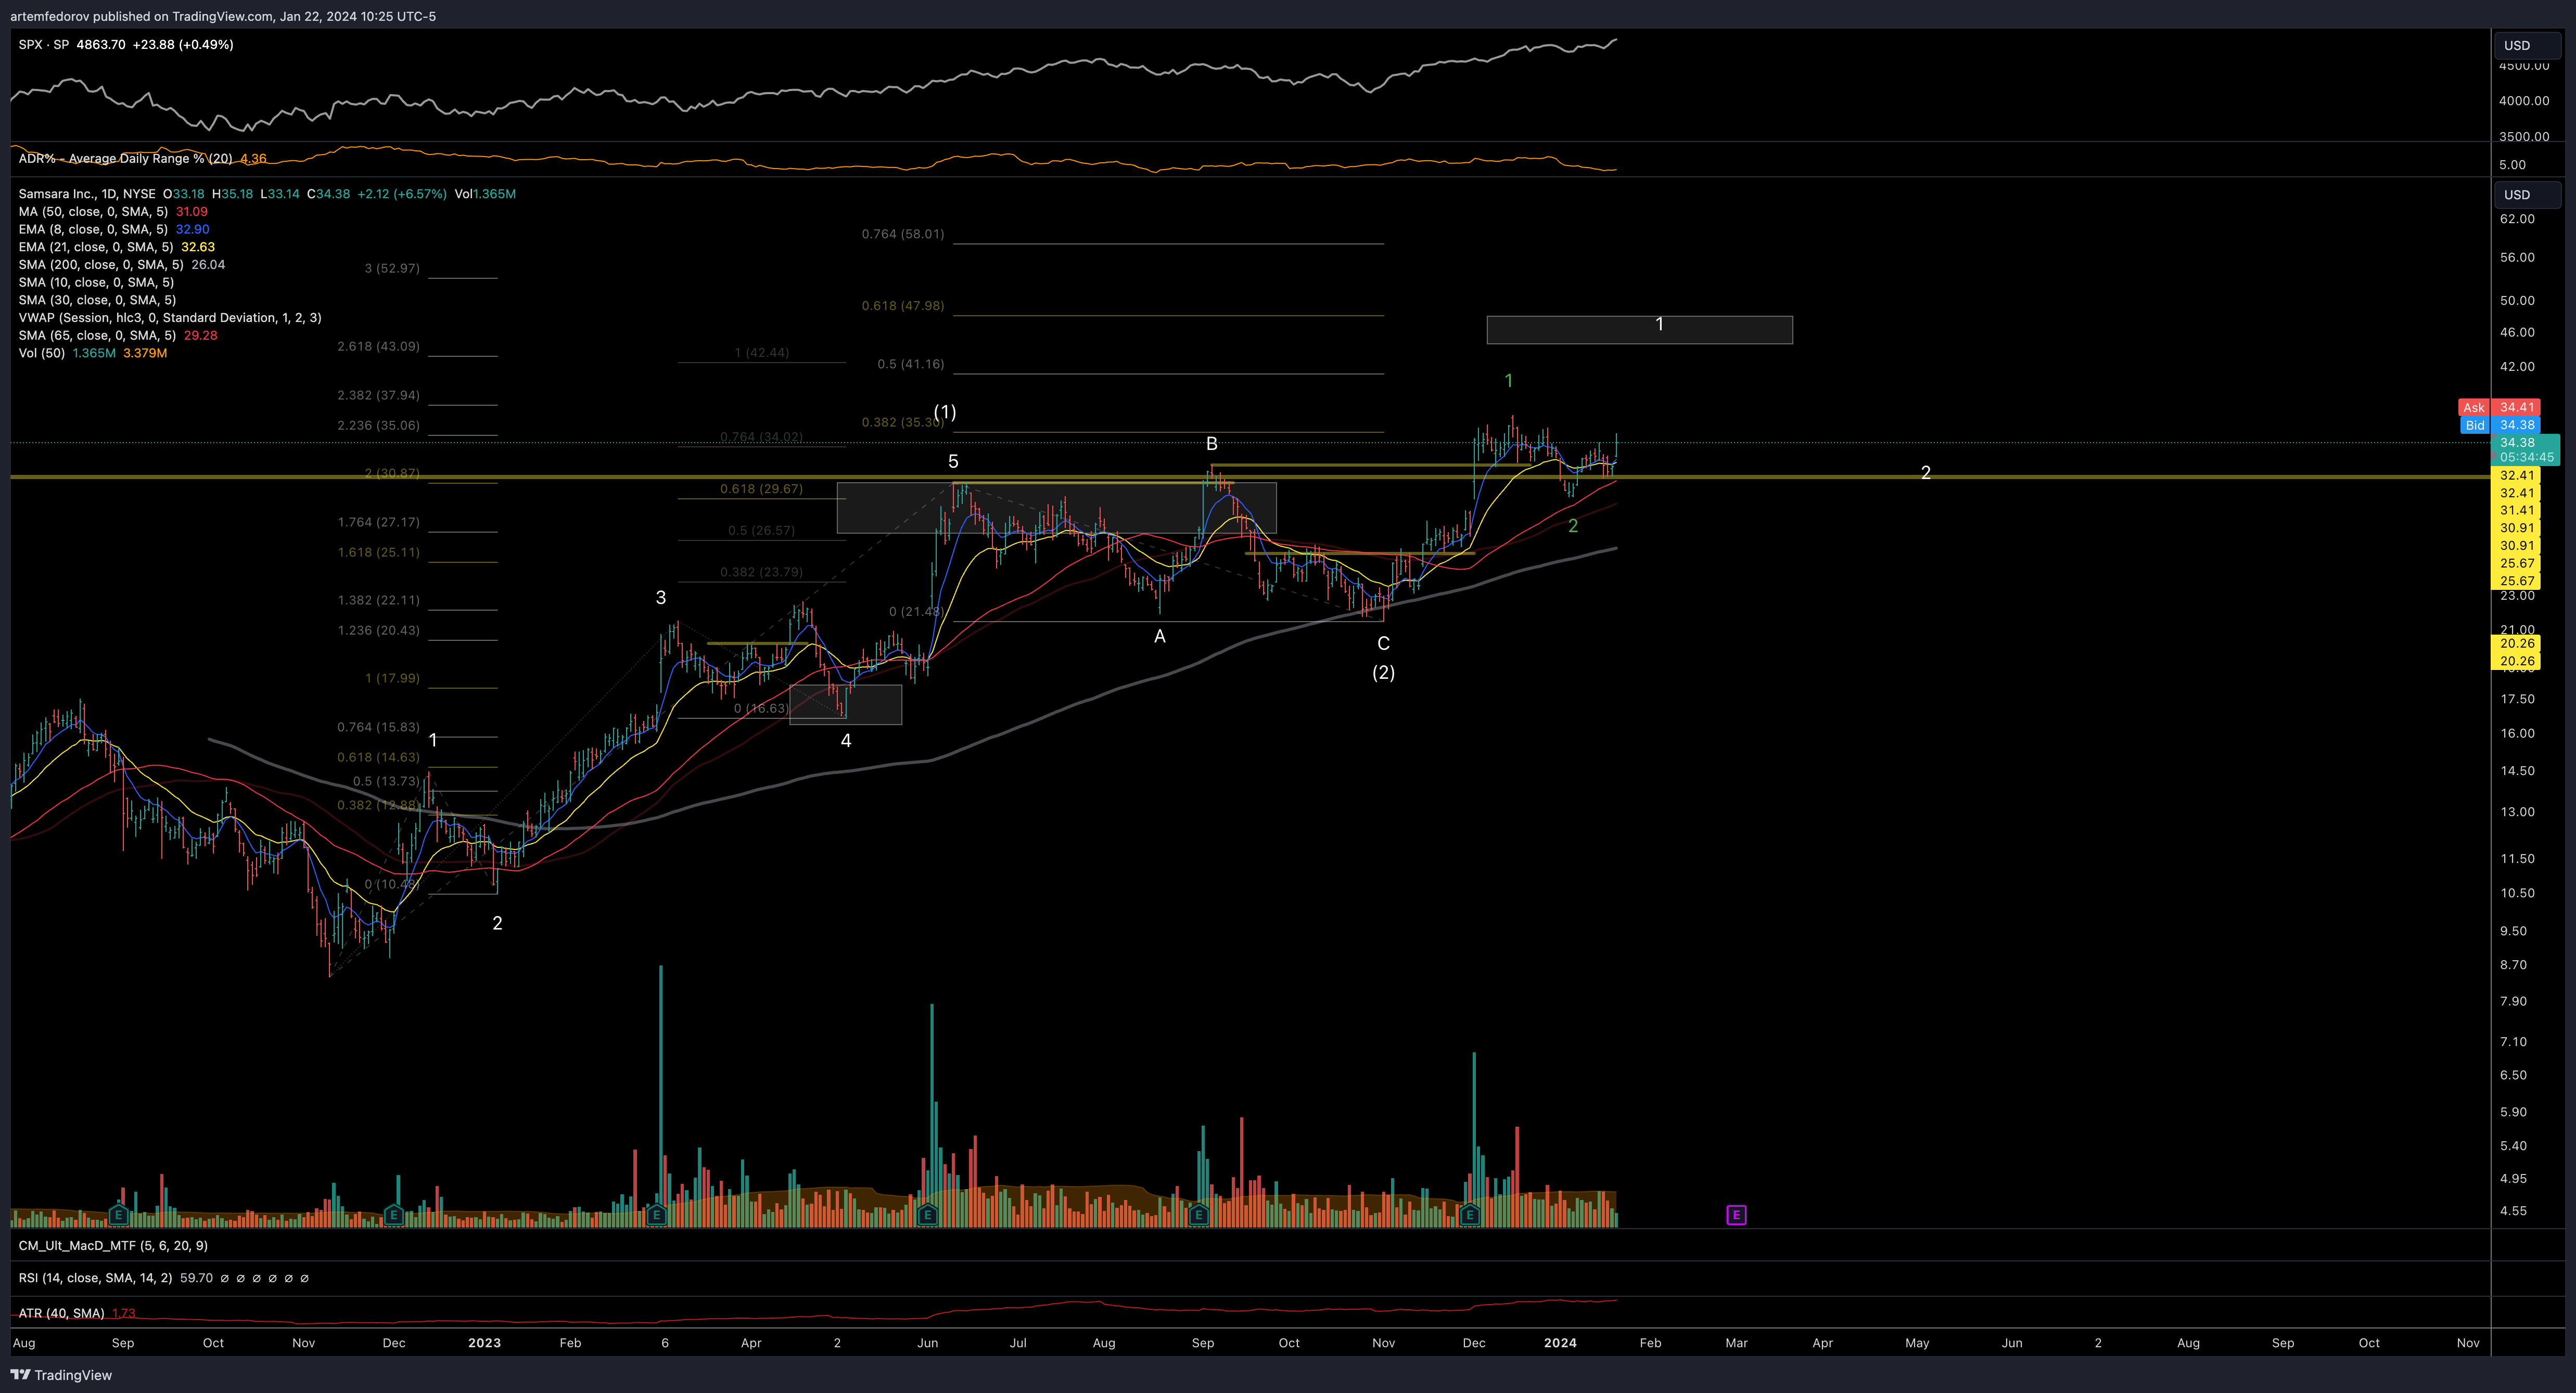
Task: Click the earnings marker near December 2022
Action: (x=393, y=1215)
